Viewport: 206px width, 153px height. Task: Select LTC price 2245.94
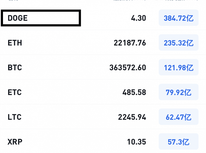(x=132, y=117)
